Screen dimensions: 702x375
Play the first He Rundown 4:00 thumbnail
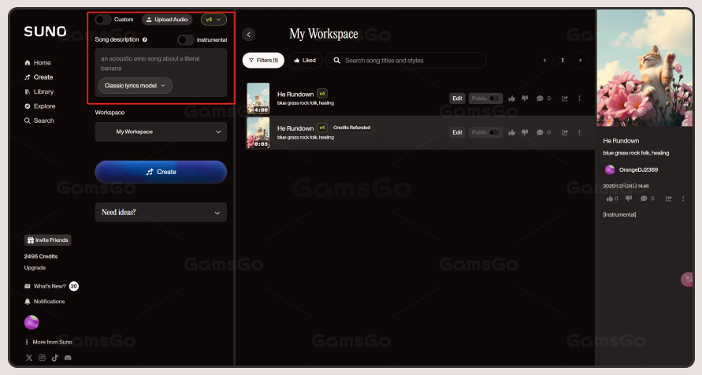[x=258, y=98]
